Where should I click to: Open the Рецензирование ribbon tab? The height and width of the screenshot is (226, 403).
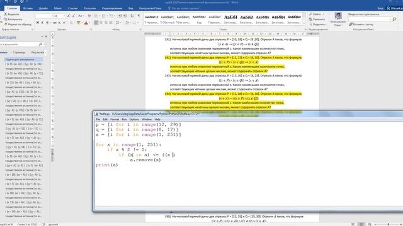tap(112, 8)
